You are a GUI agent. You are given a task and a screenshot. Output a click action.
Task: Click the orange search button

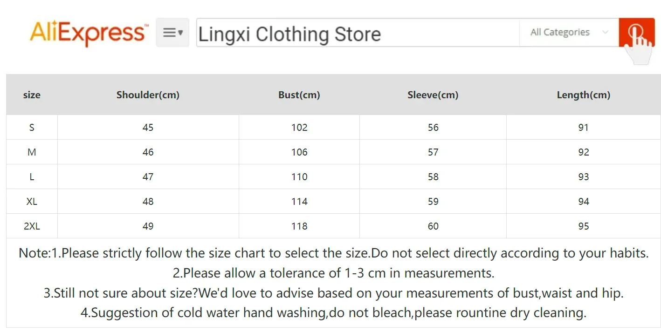(636, 32)
